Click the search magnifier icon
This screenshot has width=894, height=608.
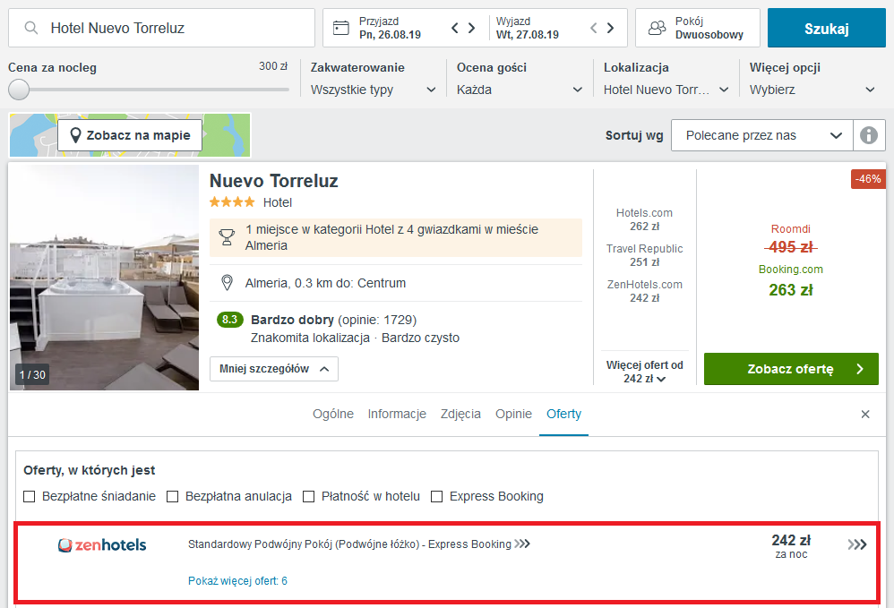[x=31, y=28]
